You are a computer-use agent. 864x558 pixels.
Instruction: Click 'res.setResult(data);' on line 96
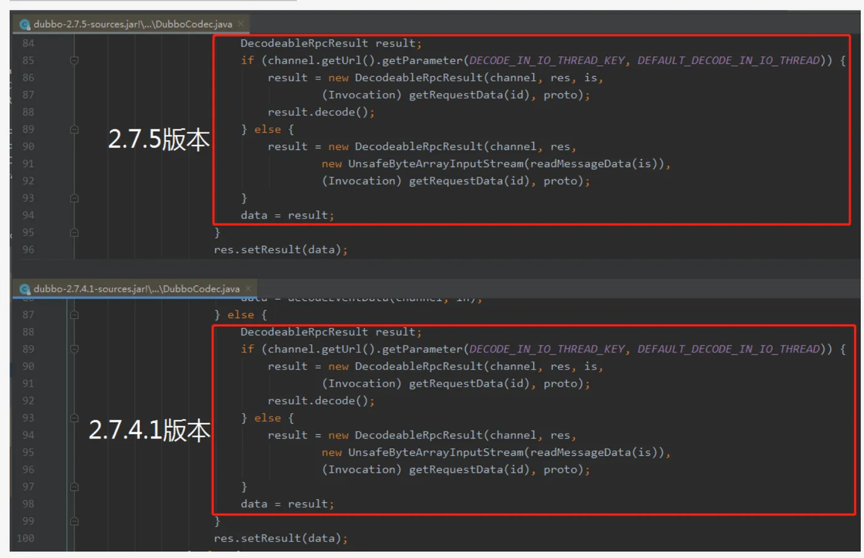pyautogui.click(x=281, y=250)
